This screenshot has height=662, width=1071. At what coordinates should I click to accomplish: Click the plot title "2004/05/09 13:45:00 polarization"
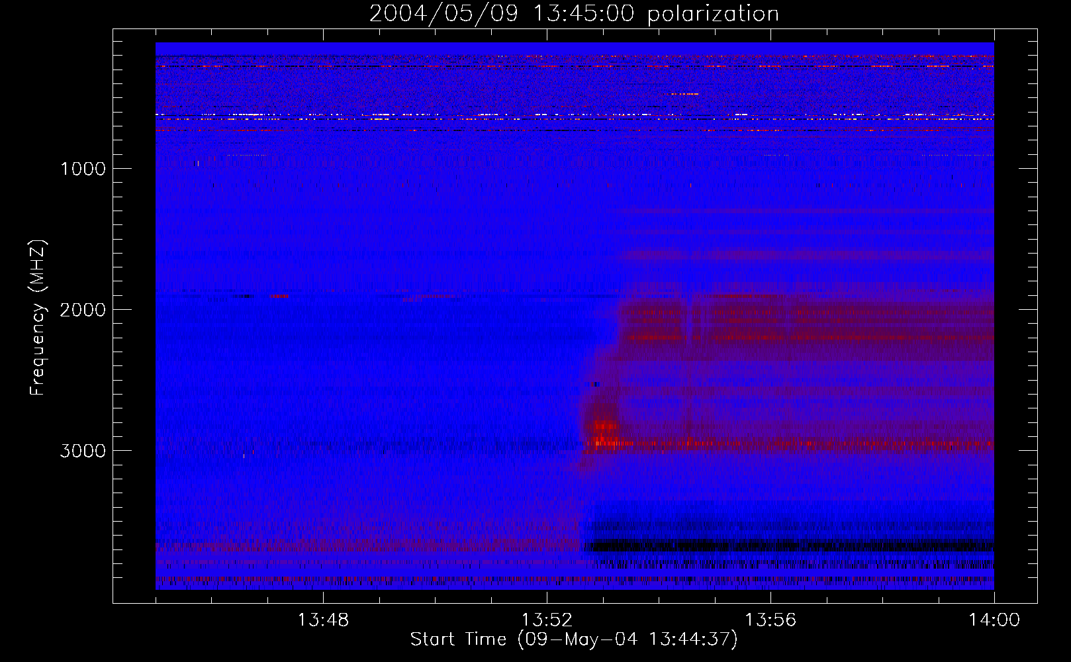(x=574, y=13)
